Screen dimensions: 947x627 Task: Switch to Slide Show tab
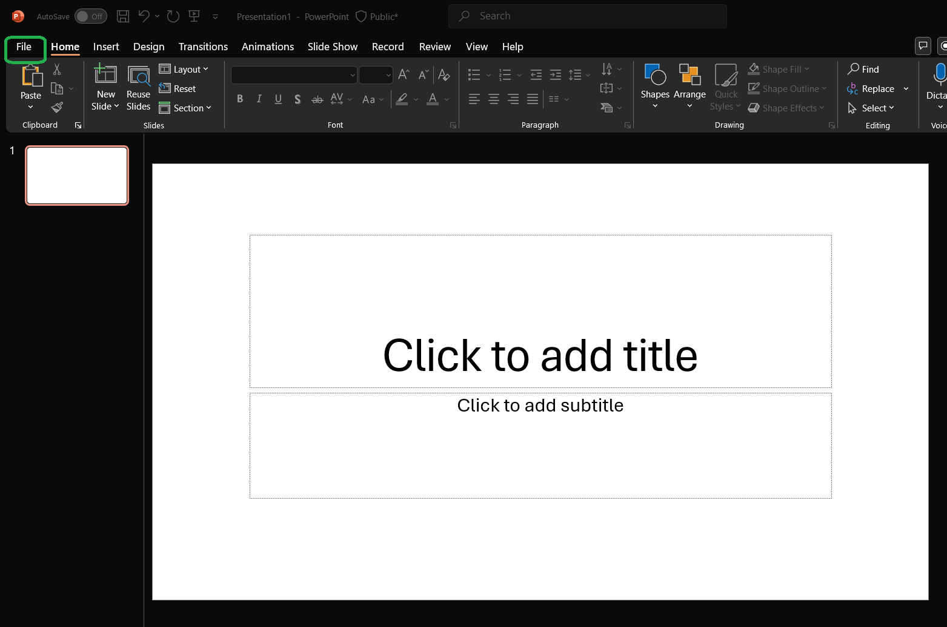333,47
